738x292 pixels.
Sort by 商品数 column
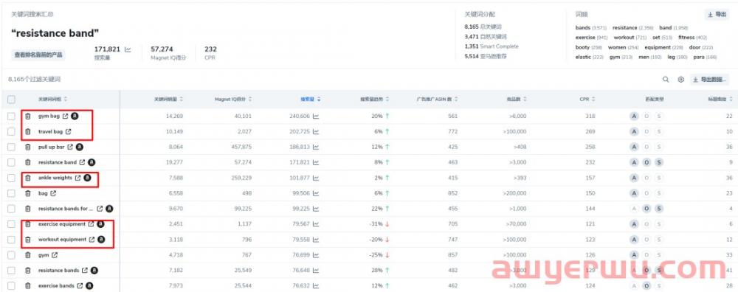tap(517, 100)
